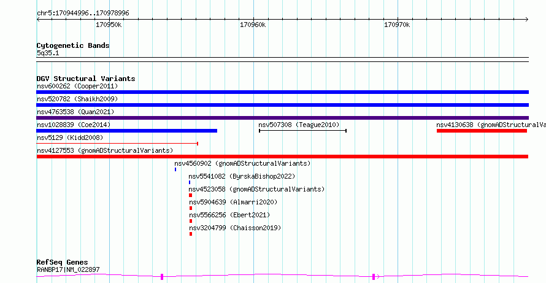This screenshot has width=546, height=283.
Task: Select red nsv5566256 marker
Action: (191, 221)
